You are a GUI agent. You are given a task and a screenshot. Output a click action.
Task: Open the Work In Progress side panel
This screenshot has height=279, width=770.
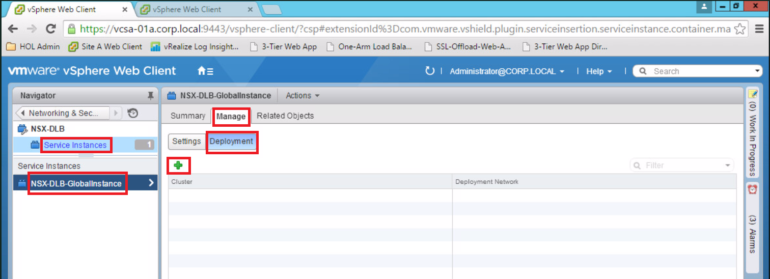coord(752,131)
